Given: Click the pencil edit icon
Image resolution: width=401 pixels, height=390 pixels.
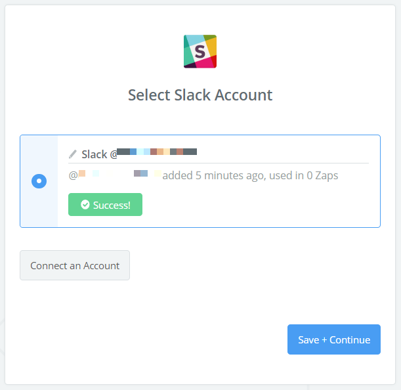Looking at the screenshot, I should [73, 154].
